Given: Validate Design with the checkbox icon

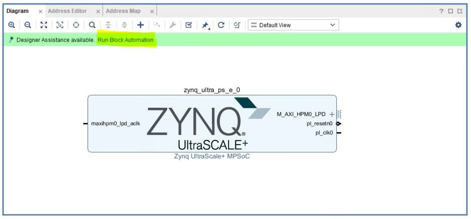Looking at the screenshot, I should [x=189, y=25].
